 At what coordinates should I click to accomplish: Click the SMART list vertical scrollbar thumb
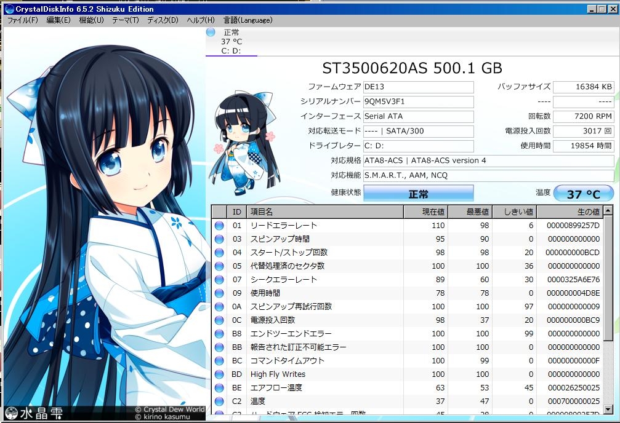[609, 277]
